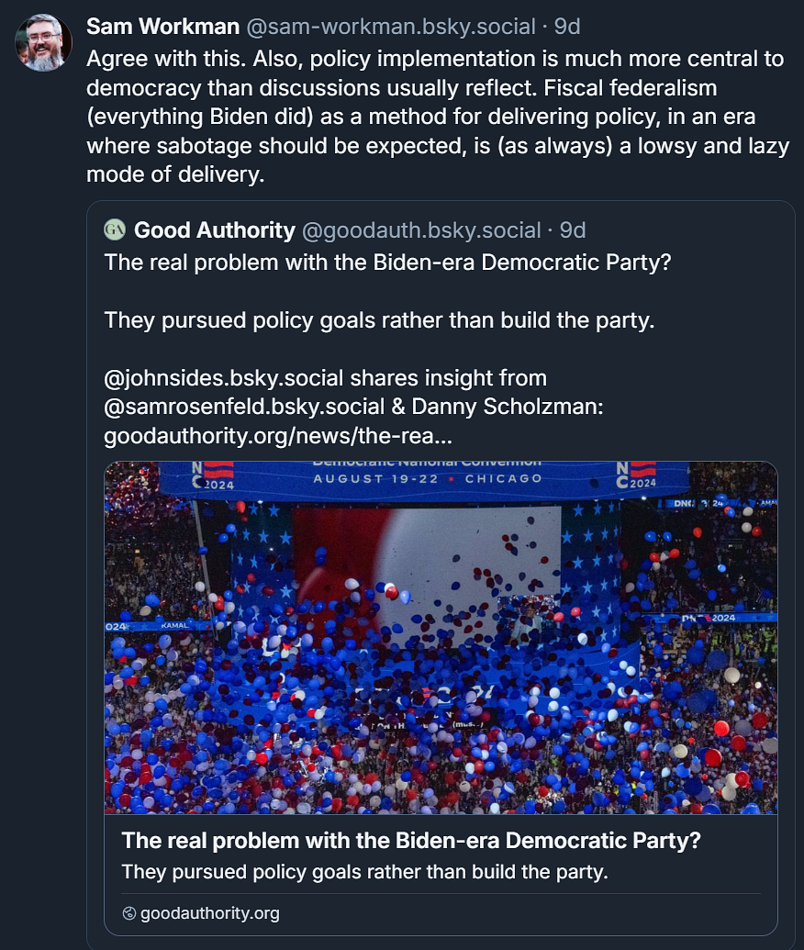Click quoted post's first line about Biden-era party
Screen dimensions: 804x950
click(387, 262)
